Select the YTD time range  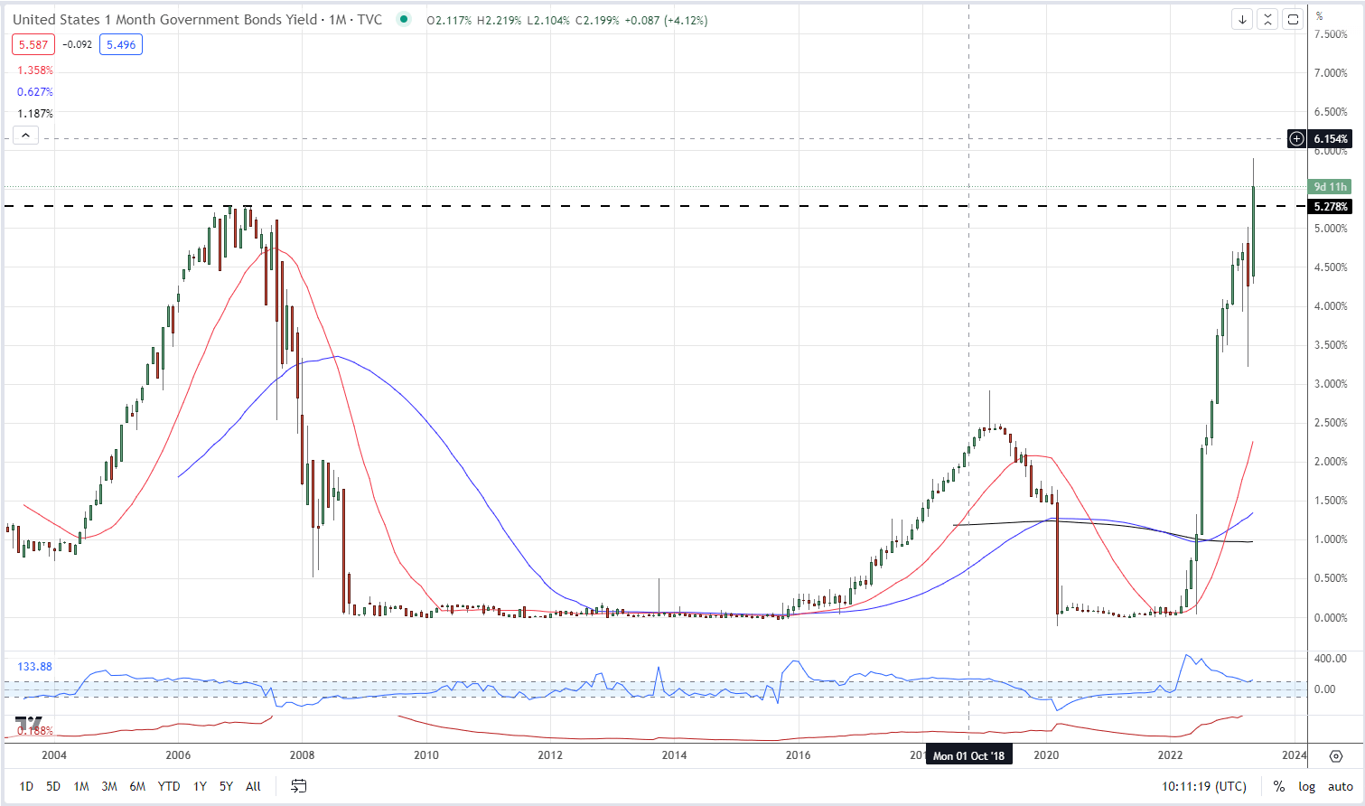[x=169, y=786]
